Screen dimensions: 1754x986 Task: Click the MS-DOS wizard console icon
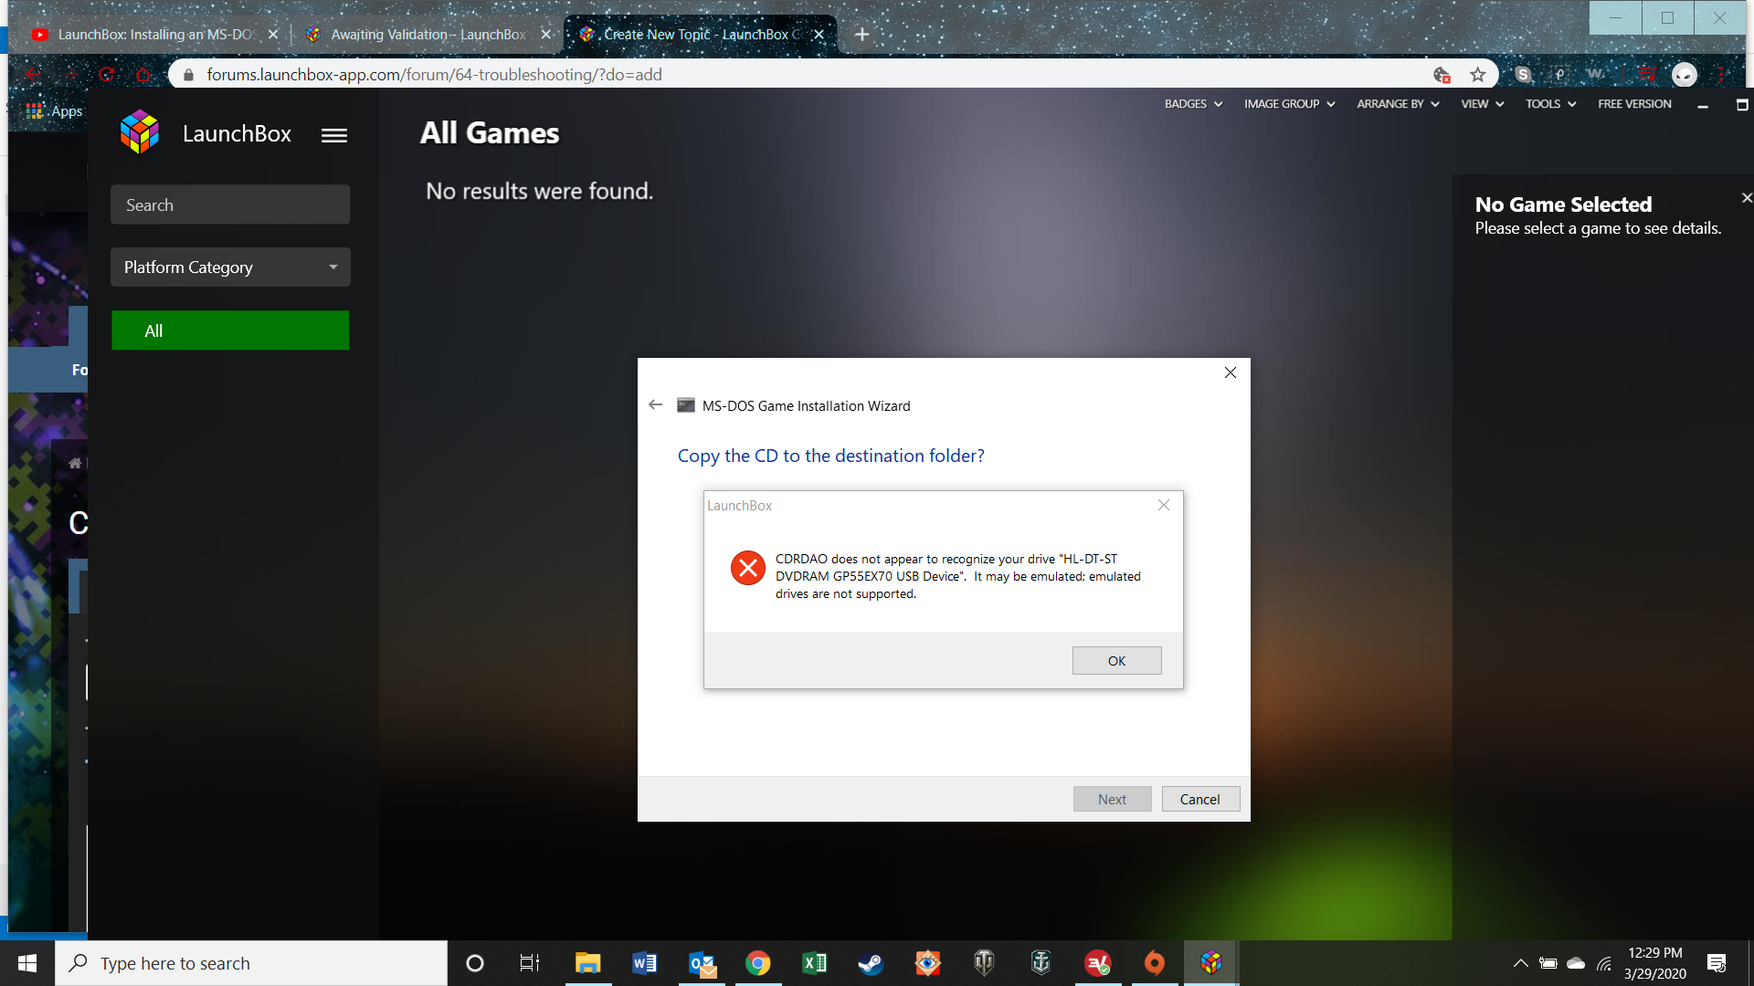(x=685, y=405)
